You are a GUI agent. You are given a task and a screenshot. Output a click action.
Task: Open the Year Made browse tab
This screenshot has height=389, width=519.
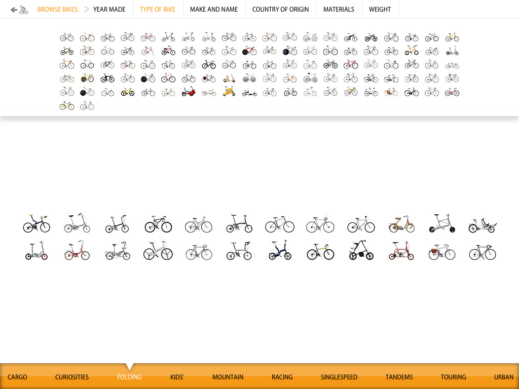109,10
